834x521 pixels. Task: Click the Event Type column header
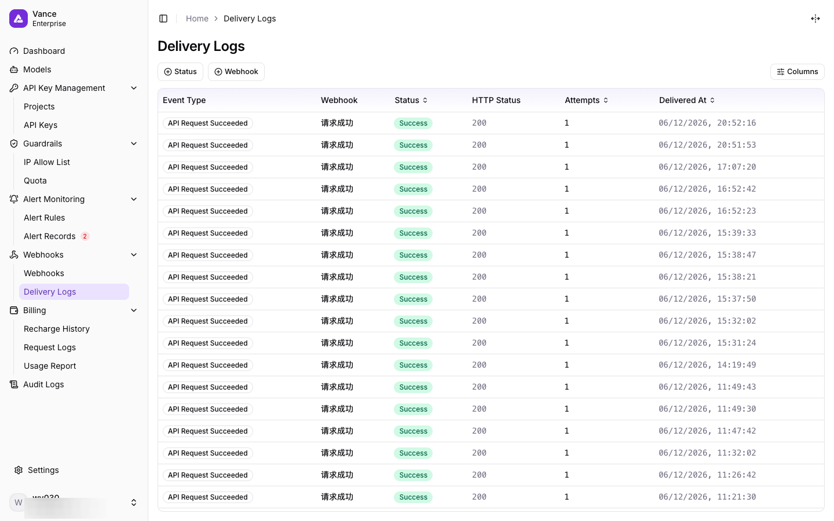point(184,100)
